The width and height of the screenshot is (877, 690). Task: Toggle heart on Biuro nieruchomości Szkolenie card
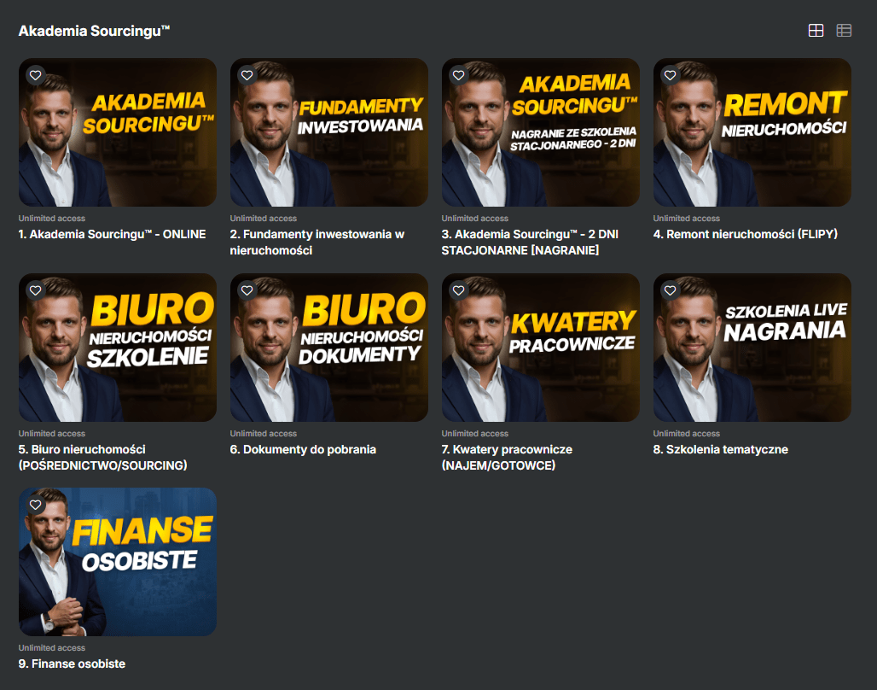(35, 290)
